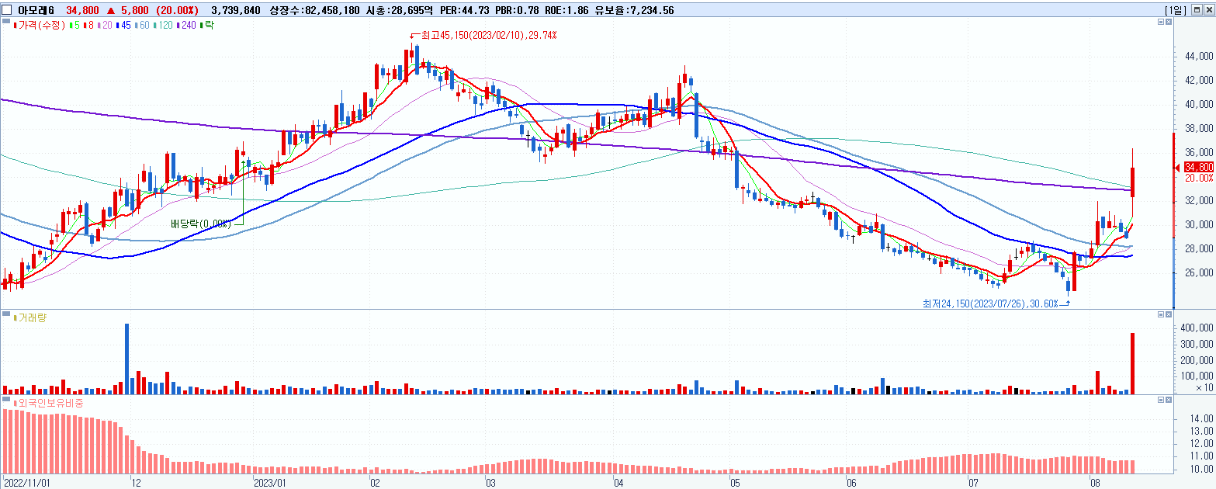This screenshot has height=489, width=1216.
Task: Click the tall December blue volume bar
Action: point(126,359)
